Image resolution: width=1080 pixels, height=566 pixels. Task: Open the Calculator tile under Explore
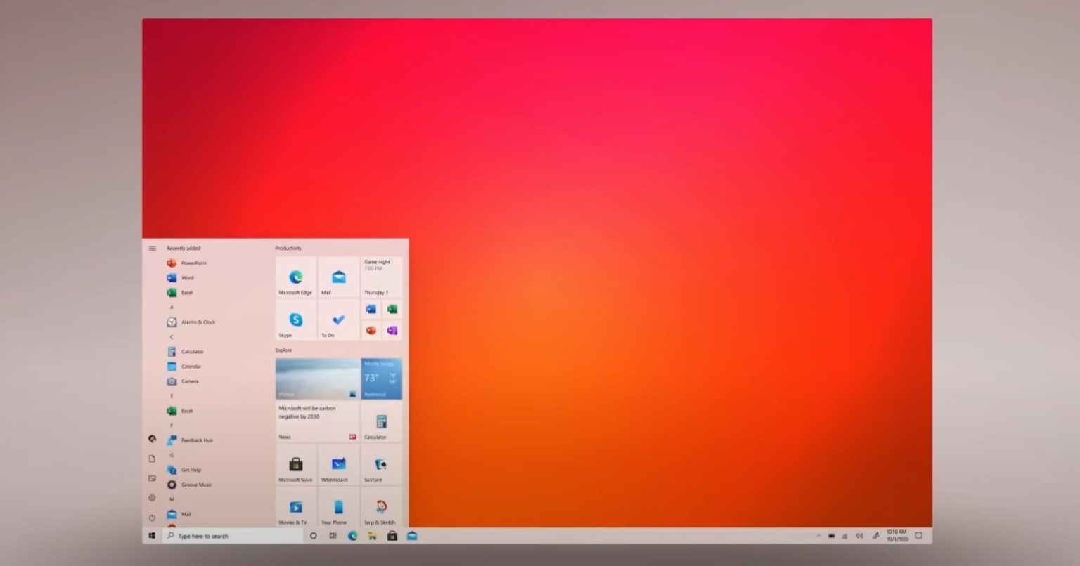tap(380, 422)
